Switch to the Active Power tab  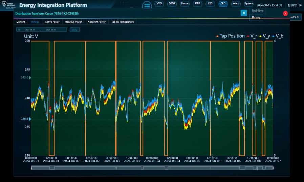pos(52,22)
